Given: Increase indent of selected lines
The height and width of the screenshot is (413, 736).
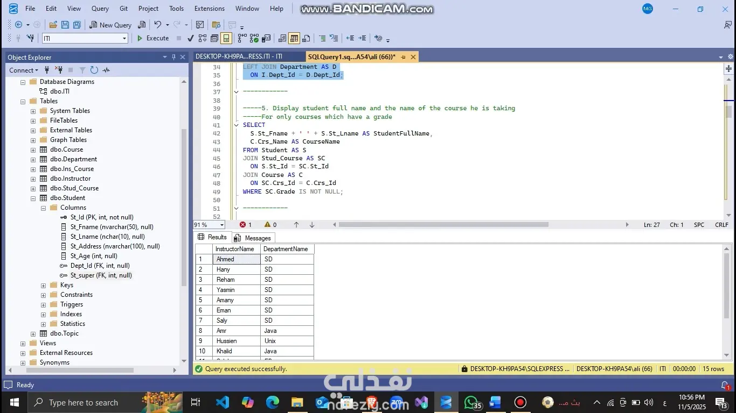Looking at the screenshot, I should 362,38.
